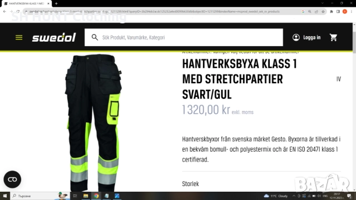Select the HANTVERKSBYXA KLASS 1 browser tab

(26, 4)
